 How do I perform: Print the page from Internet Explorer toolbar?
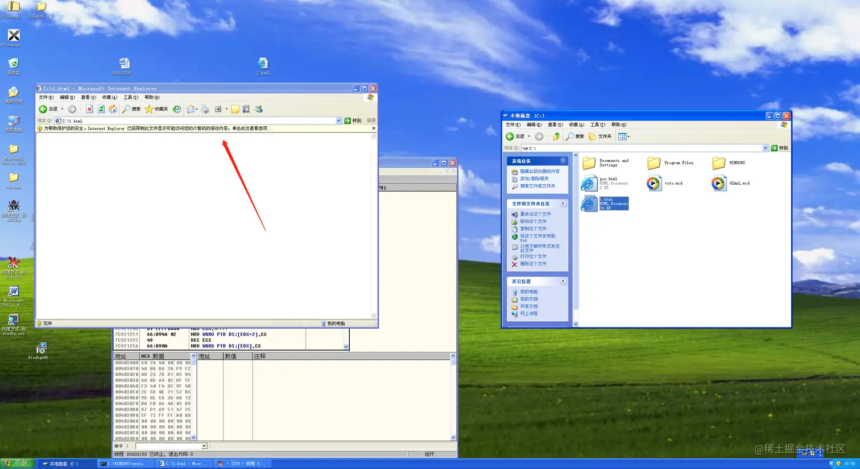(205, 109)
